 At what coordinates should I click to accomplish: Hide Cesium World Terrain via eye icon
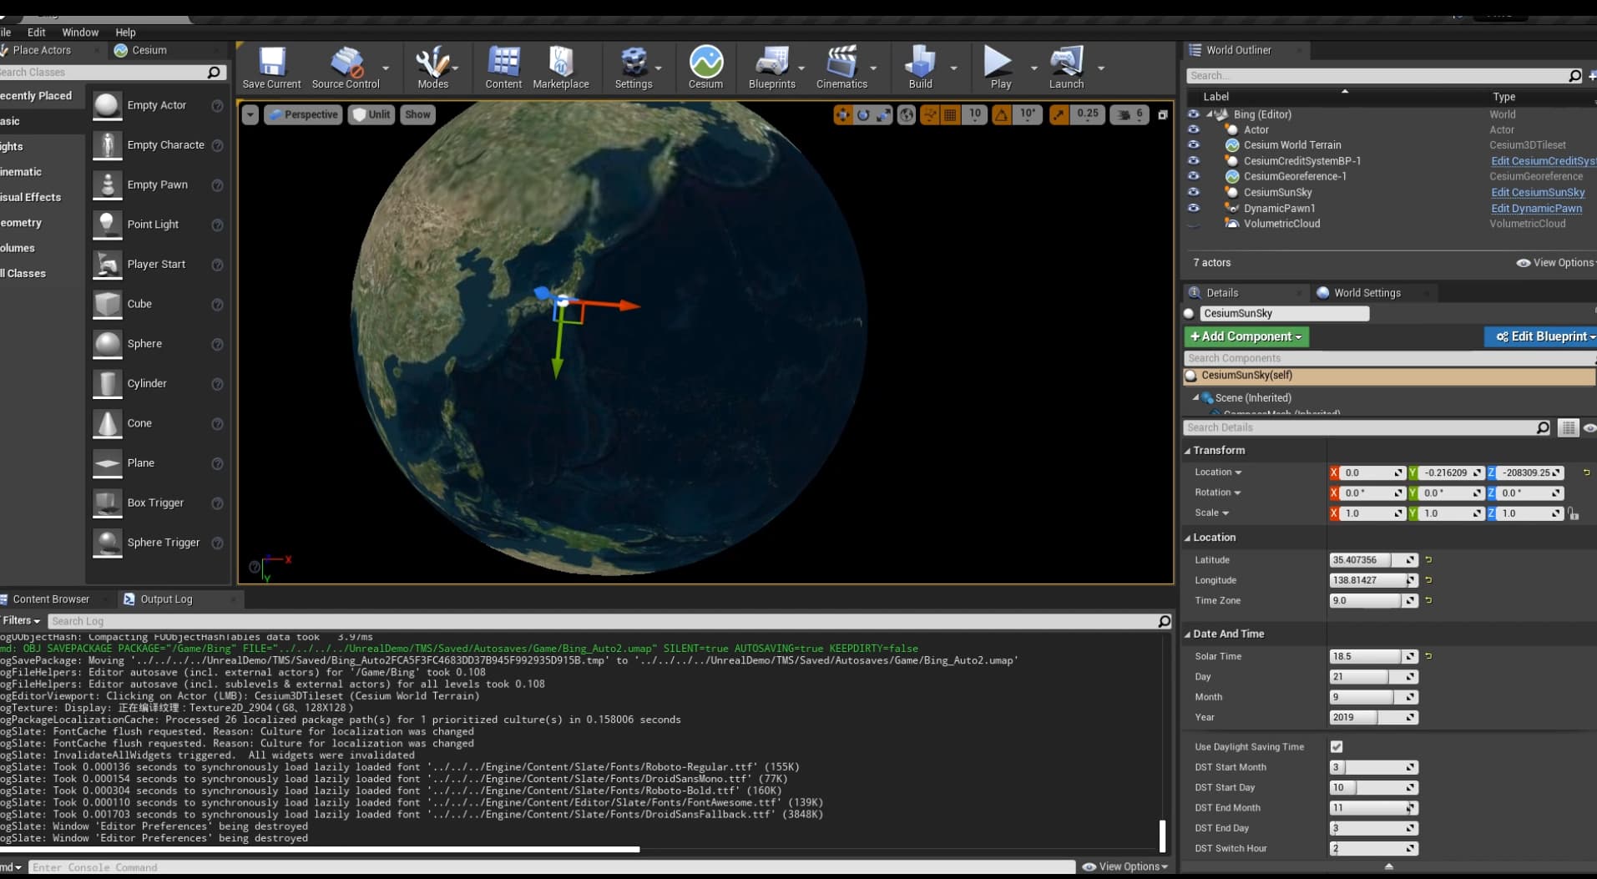pos(1193,145)
